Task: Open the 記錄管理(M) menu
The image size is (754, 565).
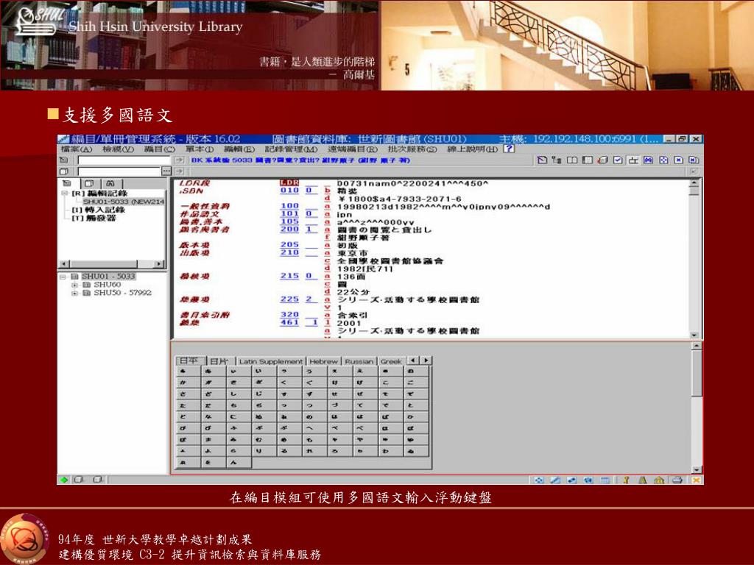Action: click(x=291, y=149)
